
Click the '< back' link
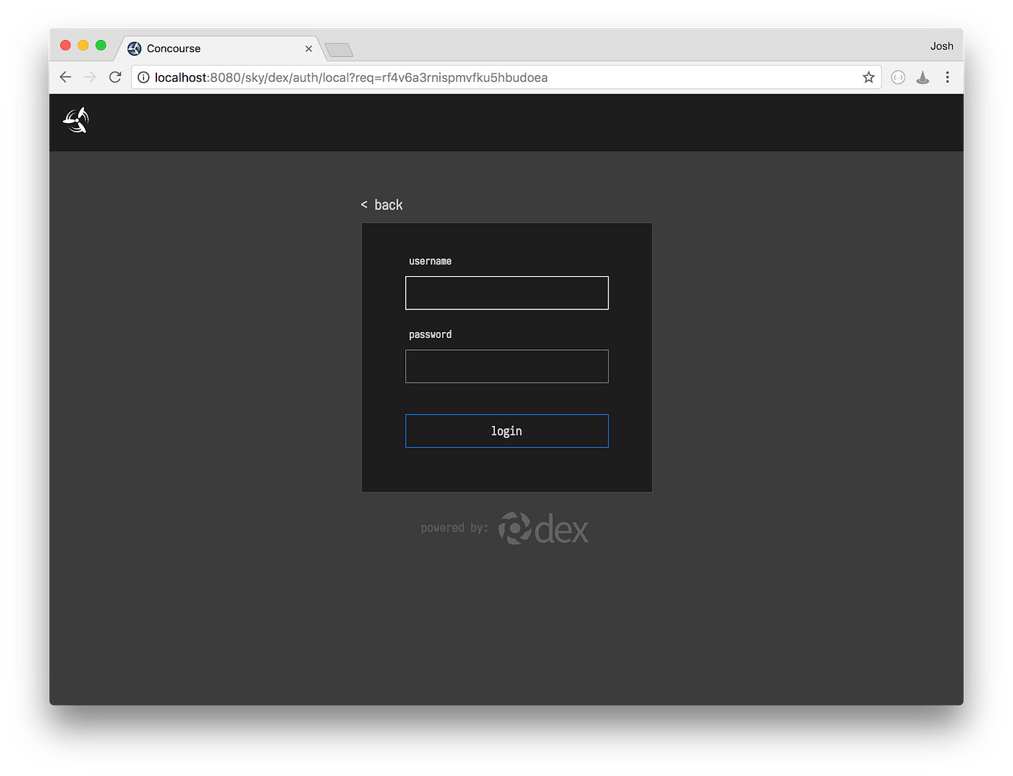tap(382, 205)
